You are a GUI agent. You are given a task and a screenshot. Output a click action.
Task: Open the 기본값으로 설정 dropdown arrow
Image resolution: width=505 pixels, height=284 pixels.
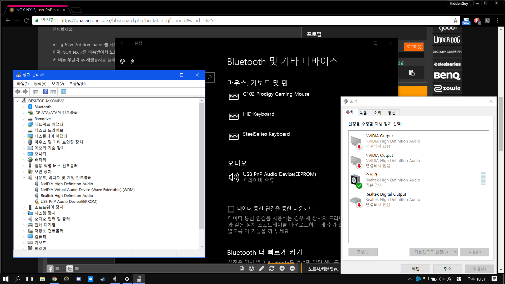455,252
